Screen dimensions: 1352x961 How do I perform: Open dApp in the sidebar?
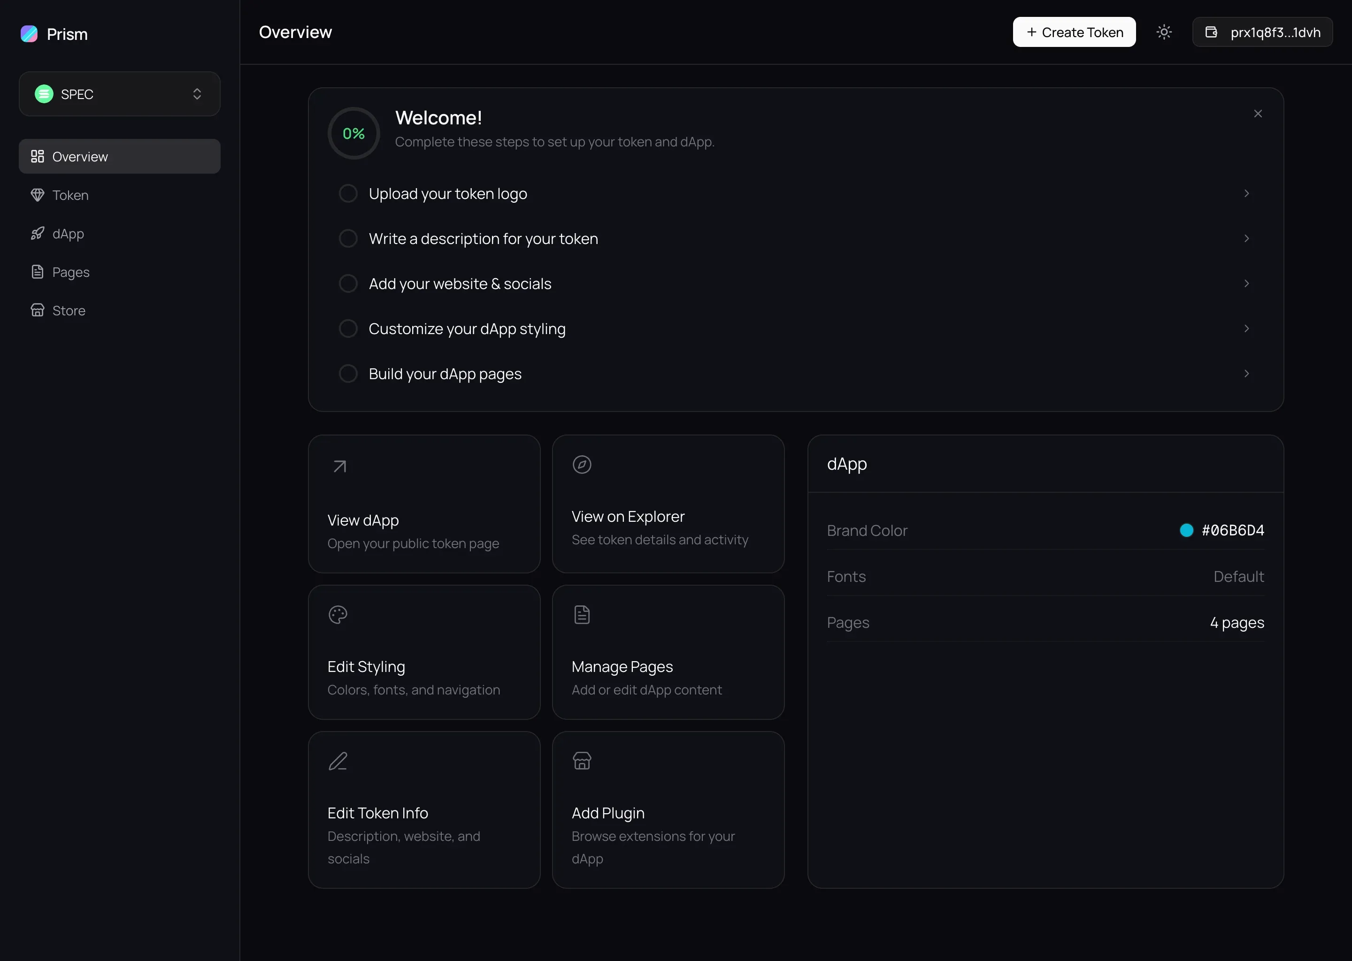pyautogui.click(x=120, y=233)
